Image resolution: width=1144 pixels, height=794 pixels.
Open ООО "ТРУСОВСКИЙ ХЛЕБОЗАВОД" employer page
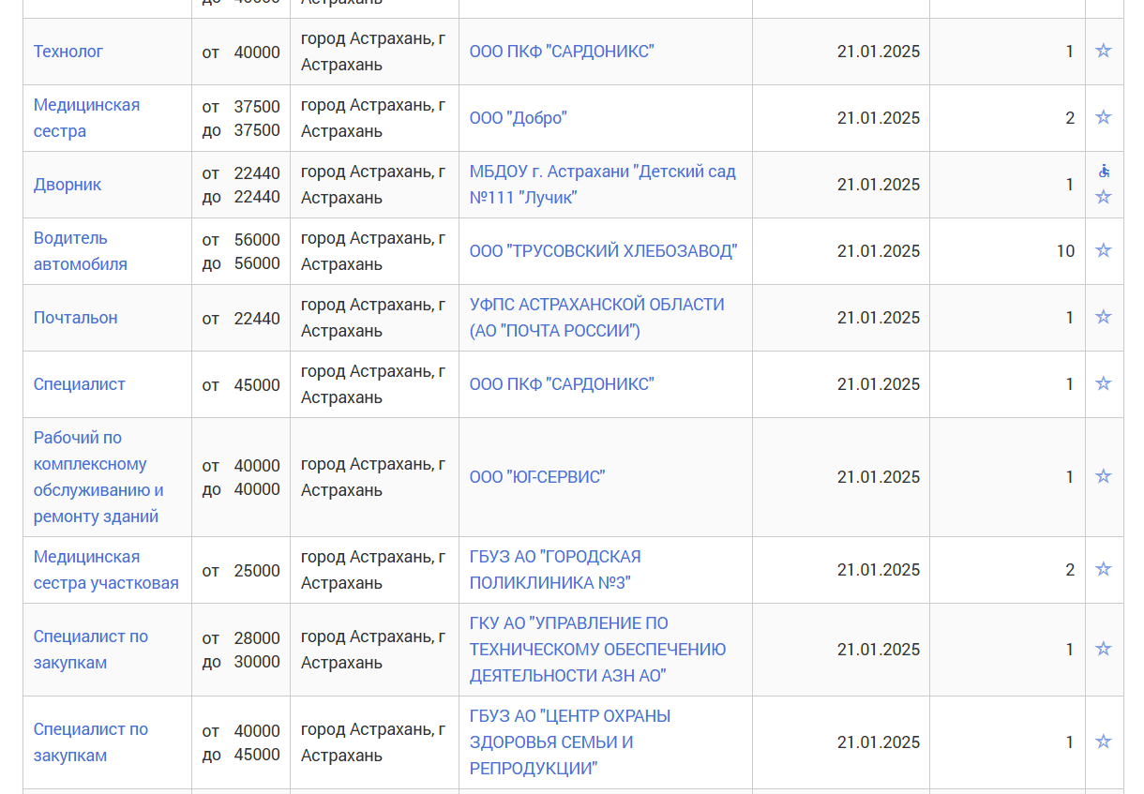click(x=603, y=251)
